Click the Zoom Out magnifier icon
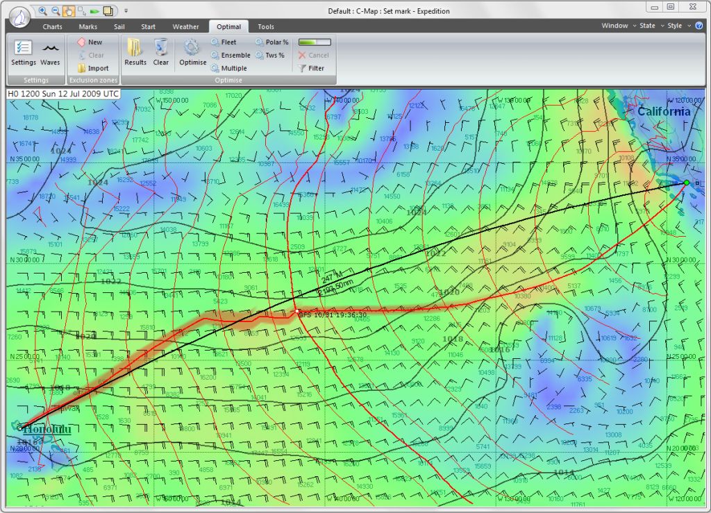The image size is (711, 513). [56, 11]
